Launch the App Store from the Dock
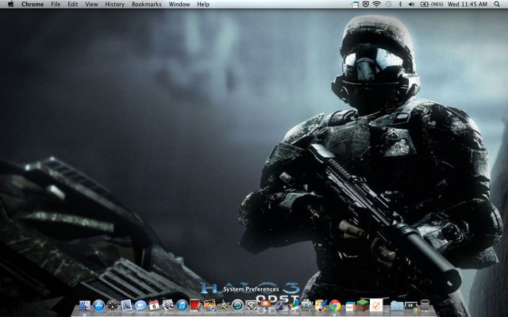The width and height of the screenshot is (508, 317). tap(98, 305)
